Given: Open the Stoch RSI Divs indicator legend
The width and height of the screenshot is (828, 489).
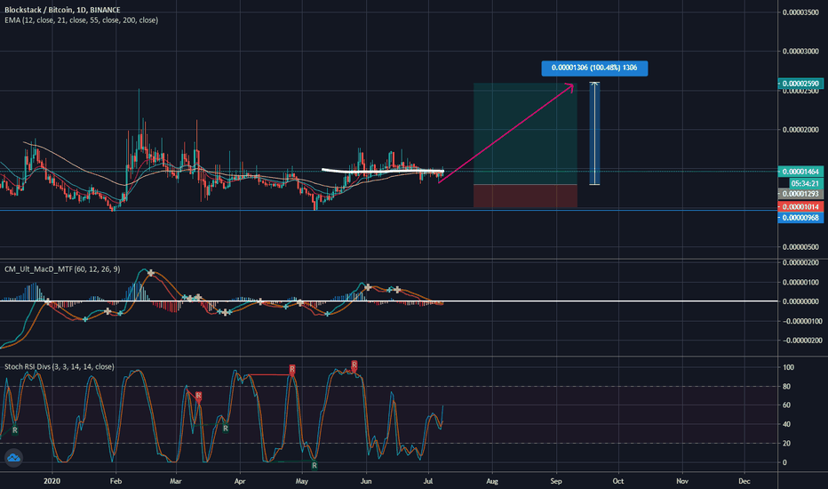Looking at the screenshot, I should [60, 366].
